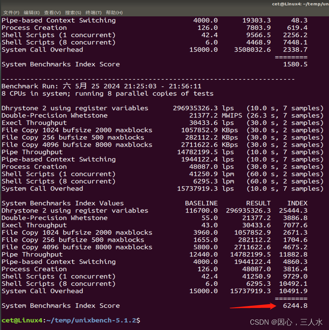Click Pipe Throughput baseline 12440.0
The width and height of the screenshot is (329, 330).
point(203,254)
